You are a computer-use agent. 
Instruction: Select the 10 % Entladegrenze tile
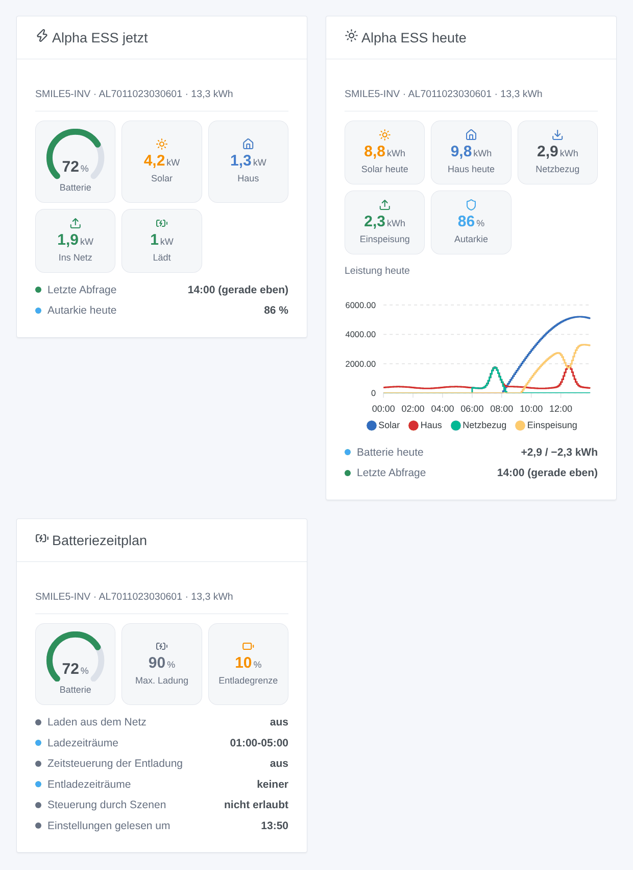pyautogui.click(x=248, y=664)
